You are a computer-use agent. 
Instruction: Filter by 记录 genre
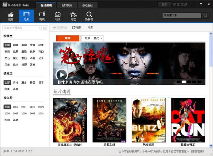coord(41,58)
